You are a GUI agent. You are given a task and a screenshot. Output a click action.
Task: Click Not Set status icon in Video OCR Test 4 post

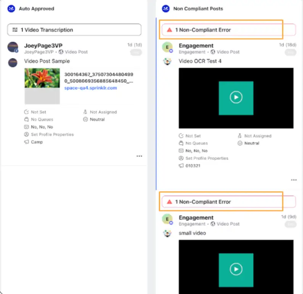tap(181, 136)
